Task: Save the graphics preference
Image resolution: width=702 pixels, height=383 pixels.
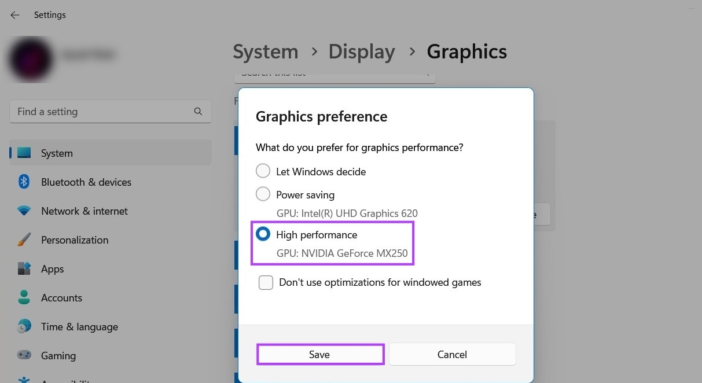Action: click(x=320, y=354)
